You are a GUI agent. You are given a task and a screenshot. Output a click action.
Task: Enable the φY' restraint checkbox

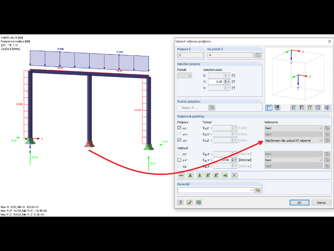point(179,160)
